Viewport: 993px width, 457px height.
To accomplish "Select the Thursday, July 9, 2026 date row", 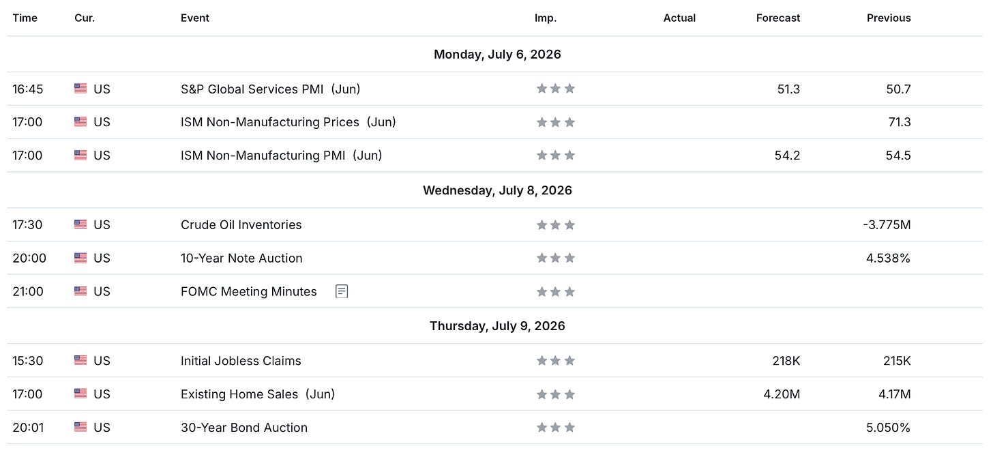I will coord(496,326).
